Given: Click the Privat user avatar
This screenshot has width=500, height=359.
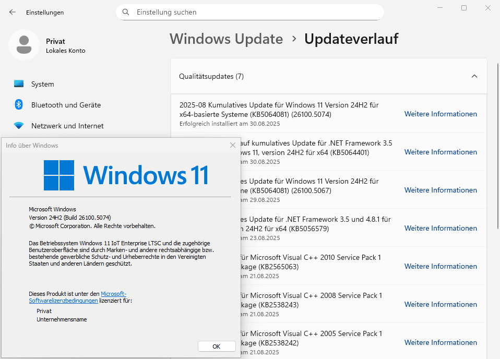Looking at the screenshot, I should point(24,45).
